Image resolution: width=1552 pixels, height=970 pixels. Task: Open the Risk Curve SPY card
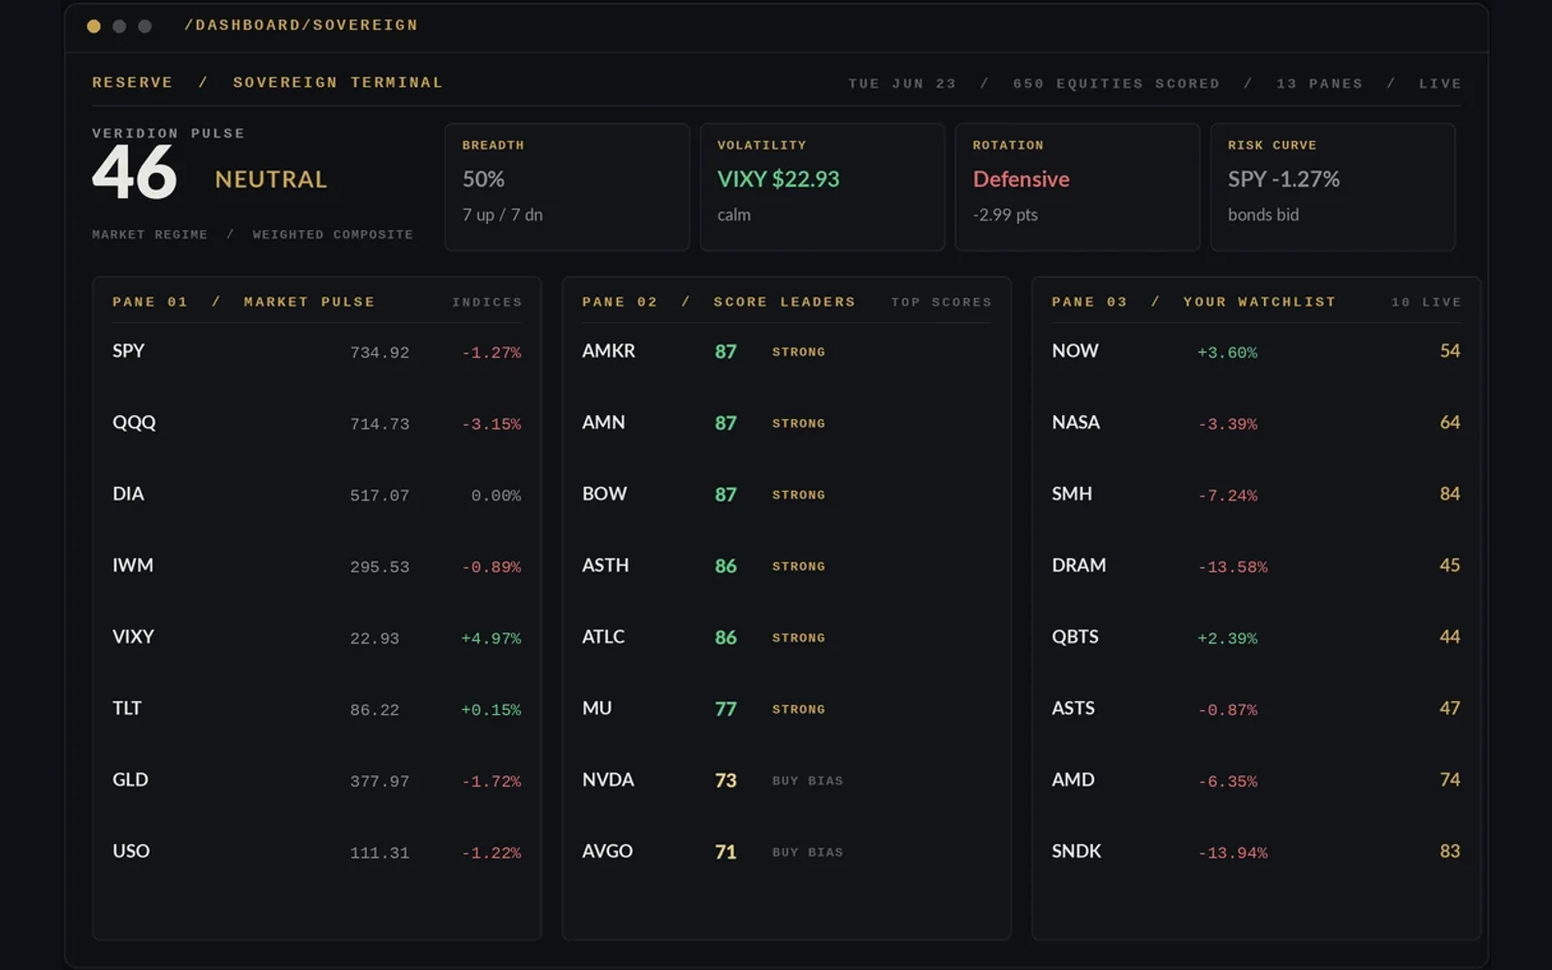pyautogui.click(x=1332, y=187)
